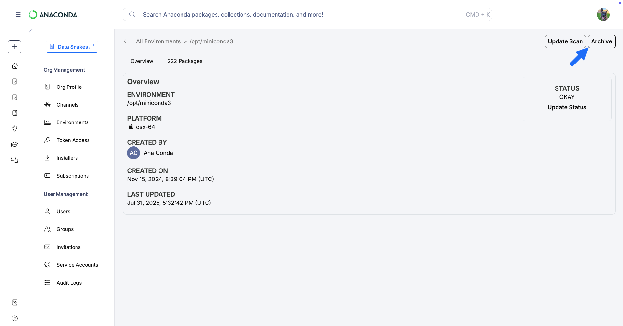Click the back arrow in breadcrumb
This screenshot has height=326, width=623.
tap(127, 41)
